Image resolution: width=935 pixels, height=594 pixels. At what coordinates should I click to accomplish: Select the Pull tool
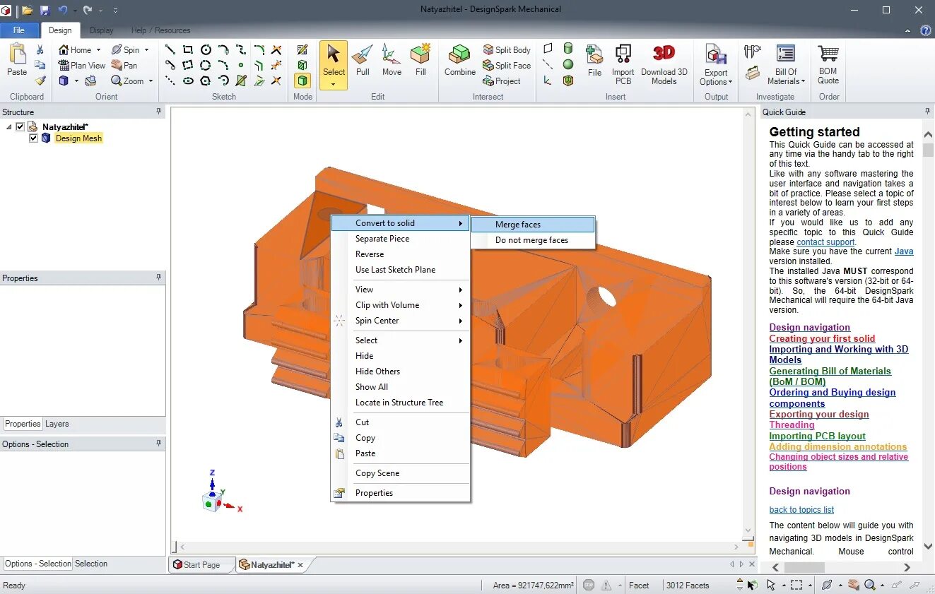363,60
